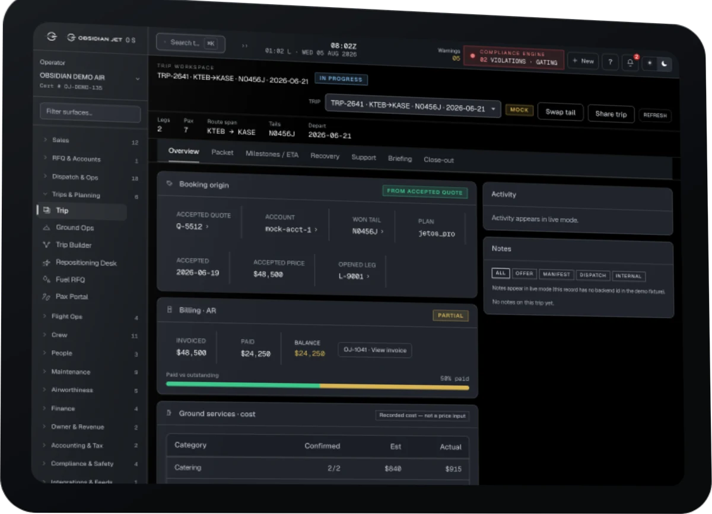Select the INTERNAL notes filter

629,276
